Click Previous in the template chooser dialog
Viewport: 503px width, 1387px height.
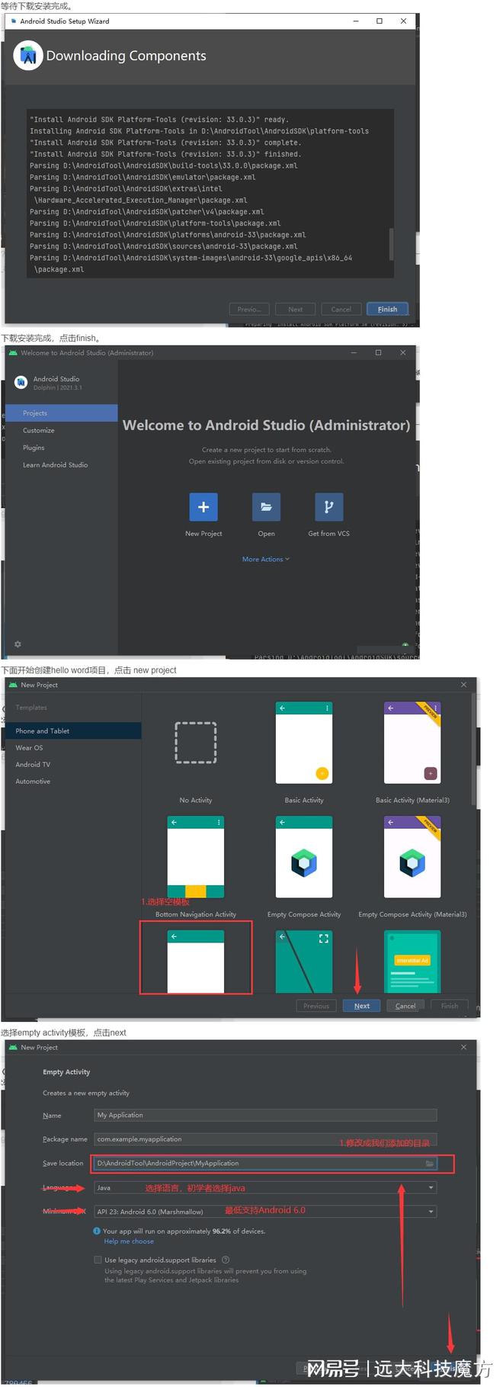pos(316,1006)
